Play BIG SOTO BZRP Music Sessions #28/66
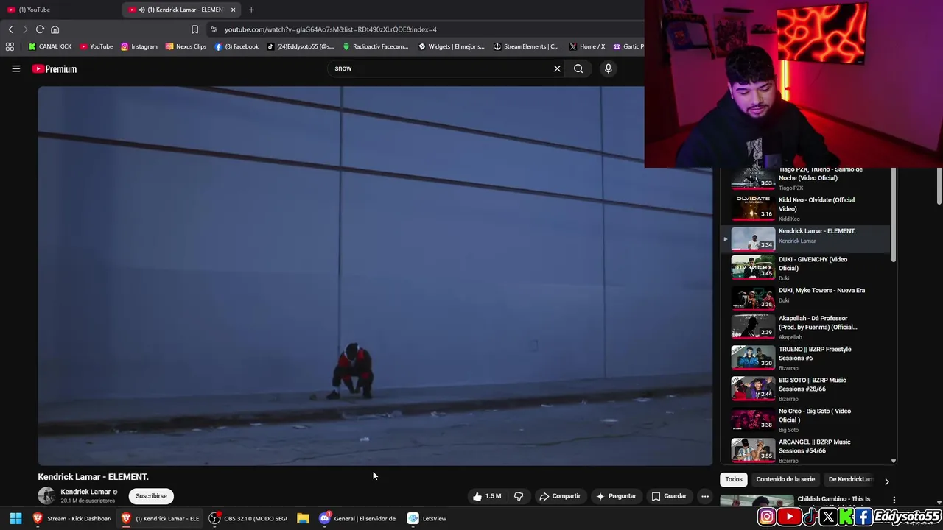This screenshot has height=530, width=943. [x=806, y=389]
